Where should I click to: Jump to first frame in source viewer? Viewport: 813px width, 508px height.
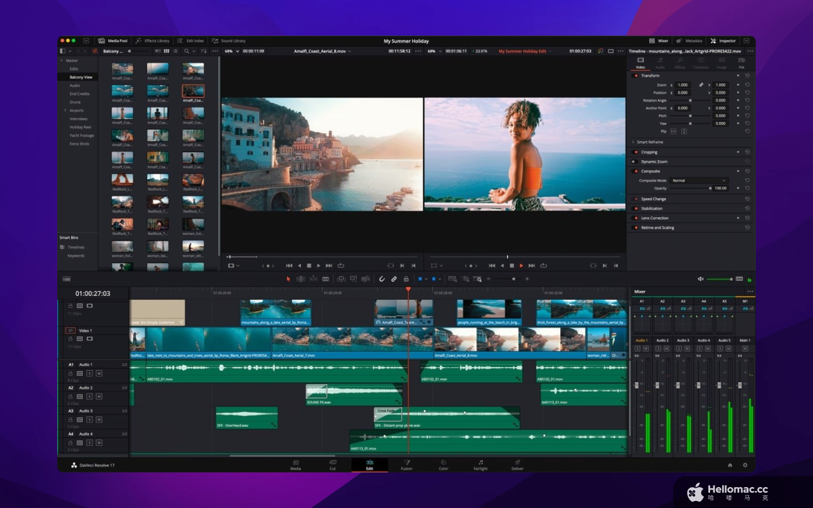click(289, 265)
